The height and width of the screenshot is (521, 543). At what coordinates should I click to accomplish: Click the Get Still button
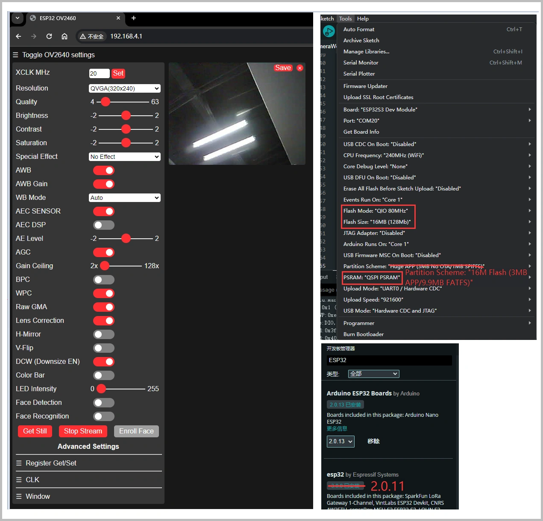35,431
